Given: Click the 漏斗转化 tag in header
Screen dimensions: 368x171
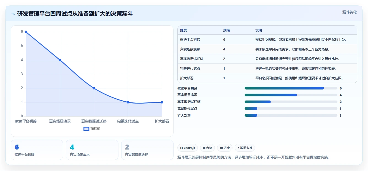Looking at the screenshot, I should pos(349,12).
